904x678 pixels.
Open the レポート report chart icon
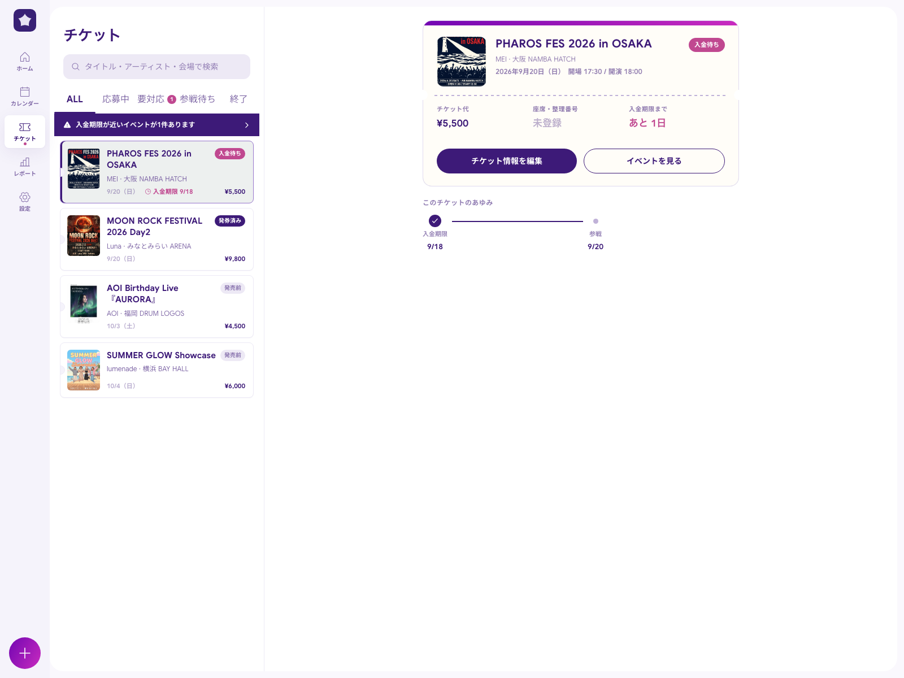click(25, 162)
